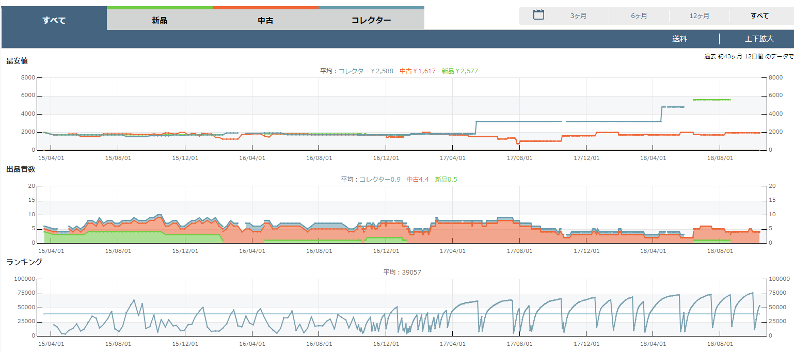Click 新品 ¥2,577 in the 最安値 legend
Viewport: 794px width, 352px height.
coord(459,71)
